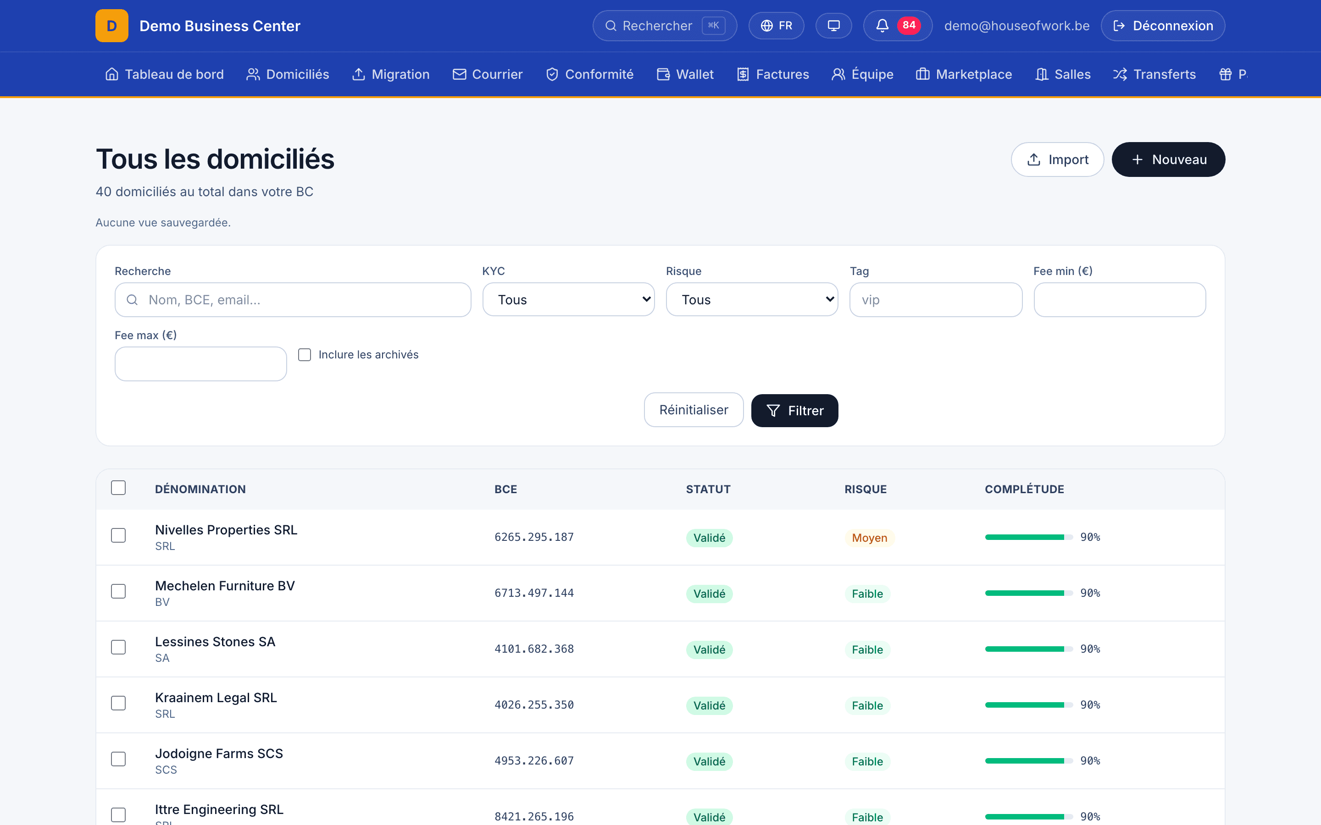Click the Transferts shuffle icon

1120,74
